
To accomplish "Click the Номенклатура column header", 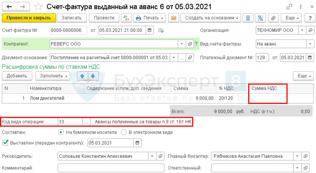I will tap(56, 89).
